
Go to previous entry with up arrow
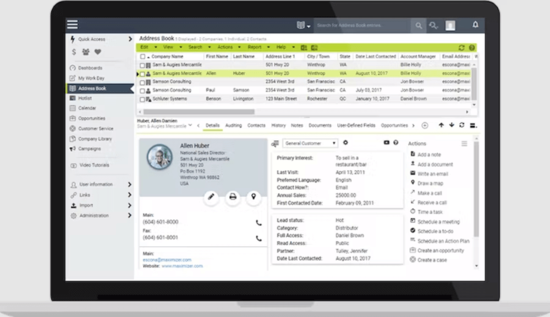tap(441, 125)
